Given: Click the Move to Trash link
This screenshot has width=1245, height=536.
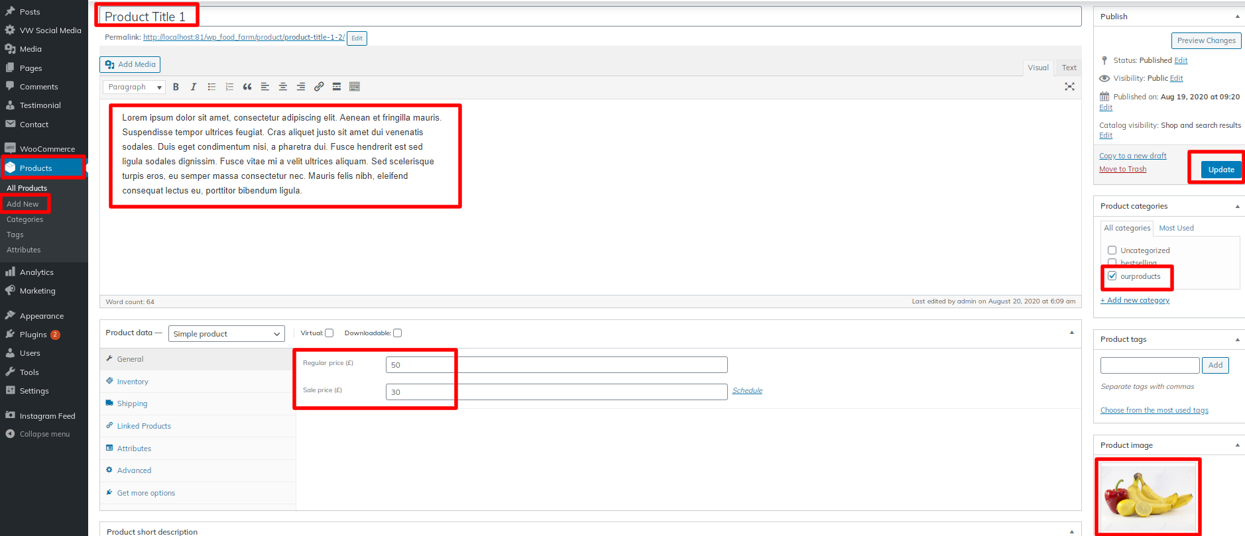Looking at the screenshot, I should [x=1122, y=169].
